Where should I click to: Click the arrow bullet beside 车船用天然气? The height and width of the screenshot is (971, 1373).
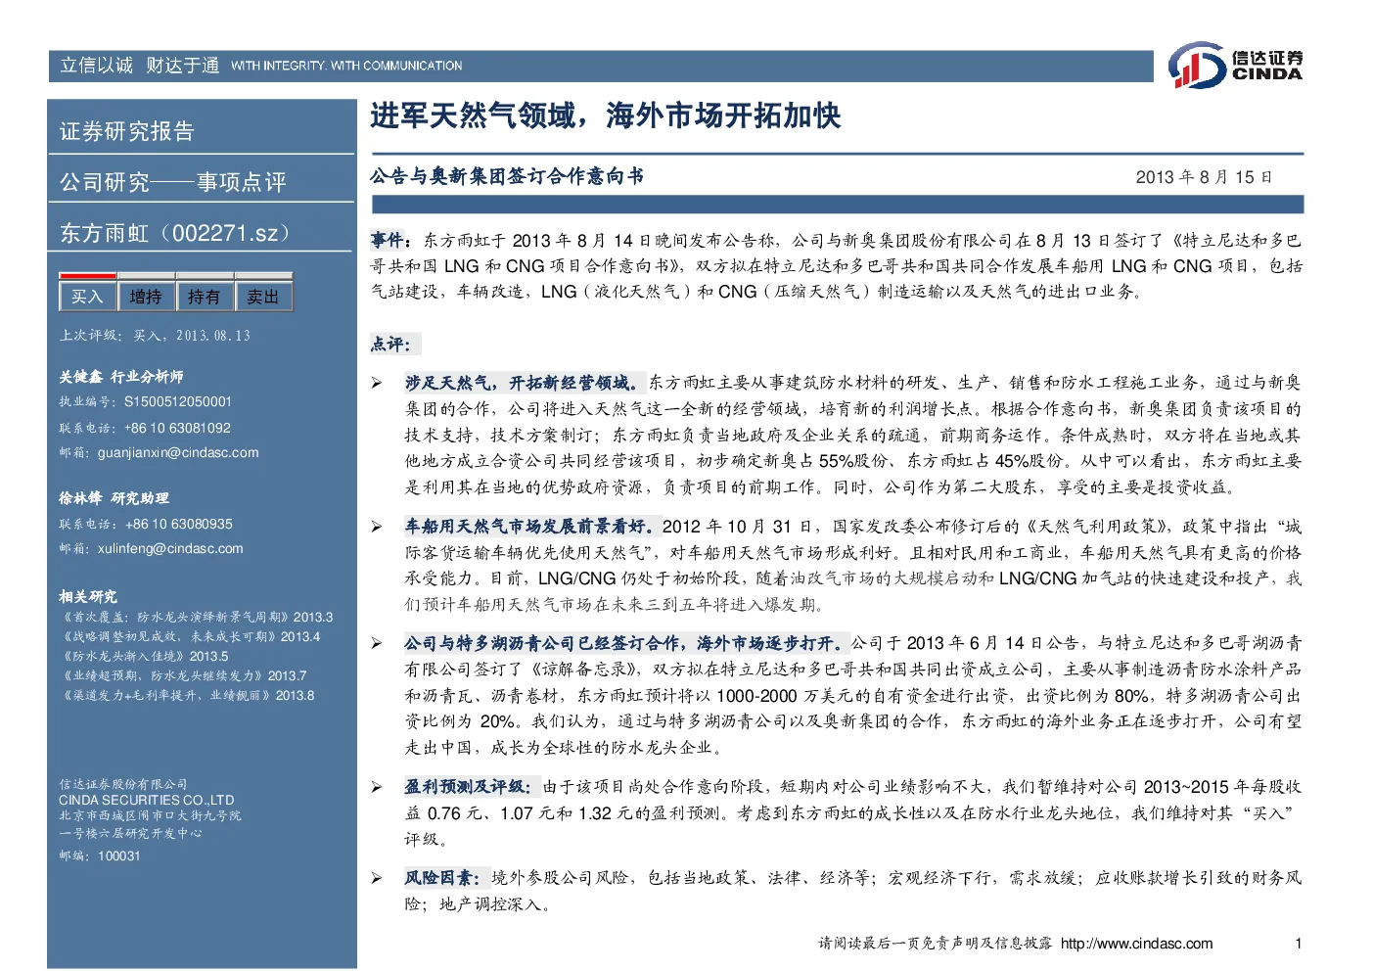coord(377,527)
